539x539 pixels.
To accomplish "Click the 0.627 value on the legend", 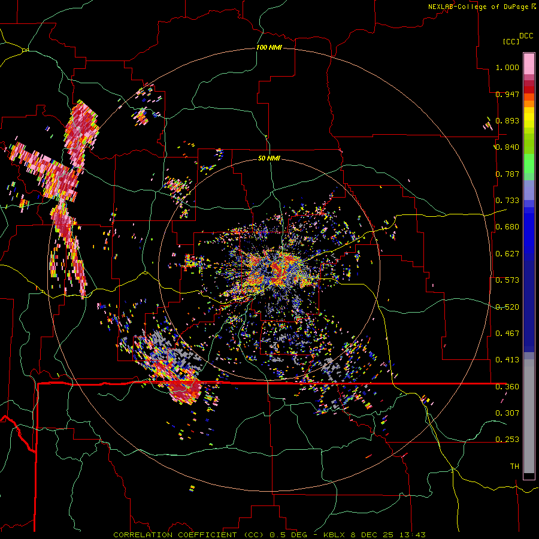I will pyautogui.click(x=507, y=254).
